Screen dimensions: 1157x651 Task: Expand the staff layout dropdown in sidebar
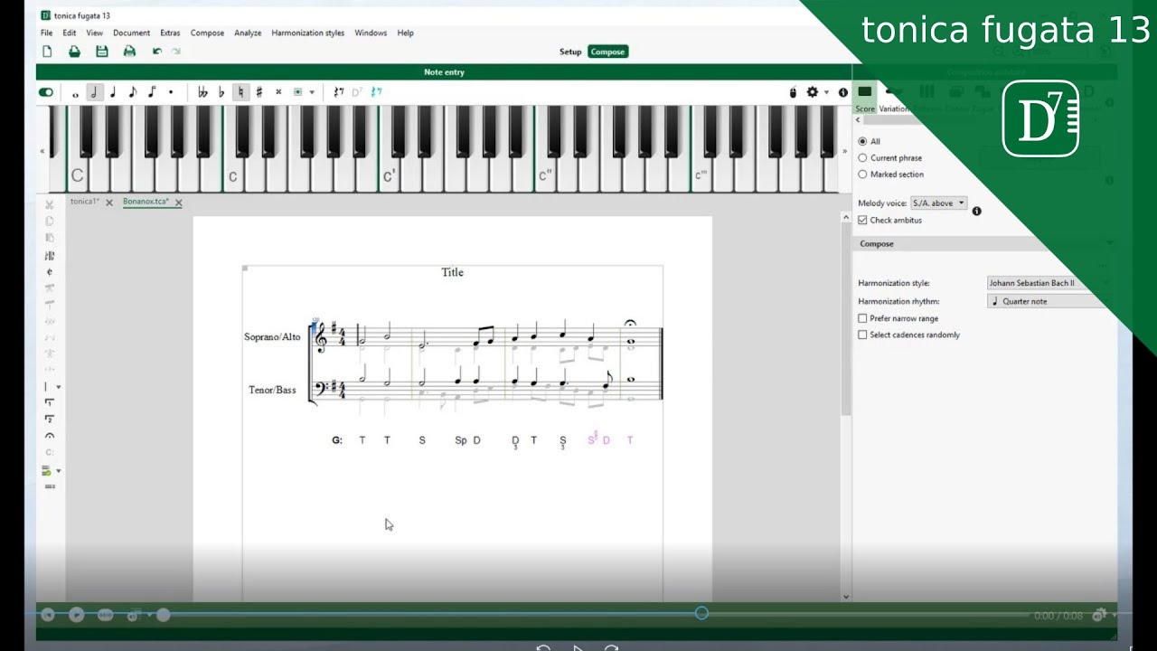(x=59, y=471)
